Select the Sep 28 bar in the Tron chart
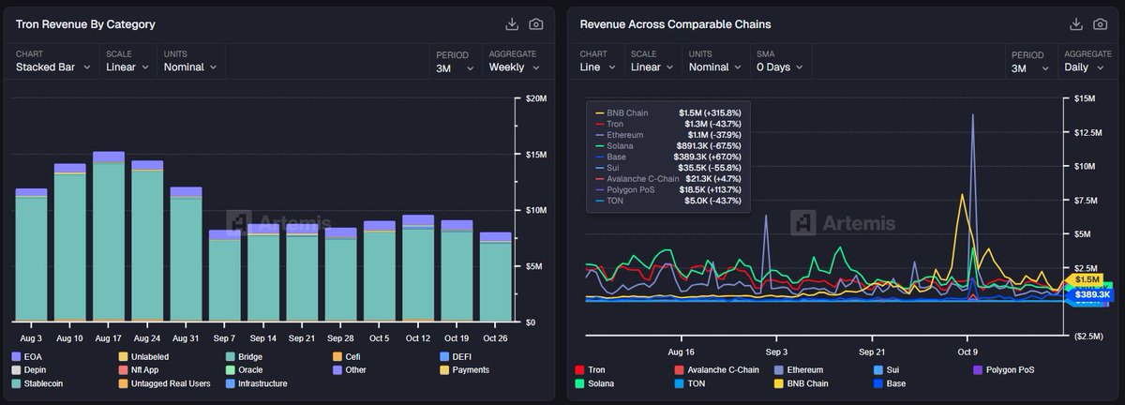This screenshot has height=405, width=1125. pos(340,275)
